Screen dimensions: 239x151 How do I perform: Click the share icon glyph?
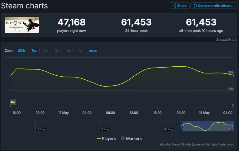coord(174,6)
